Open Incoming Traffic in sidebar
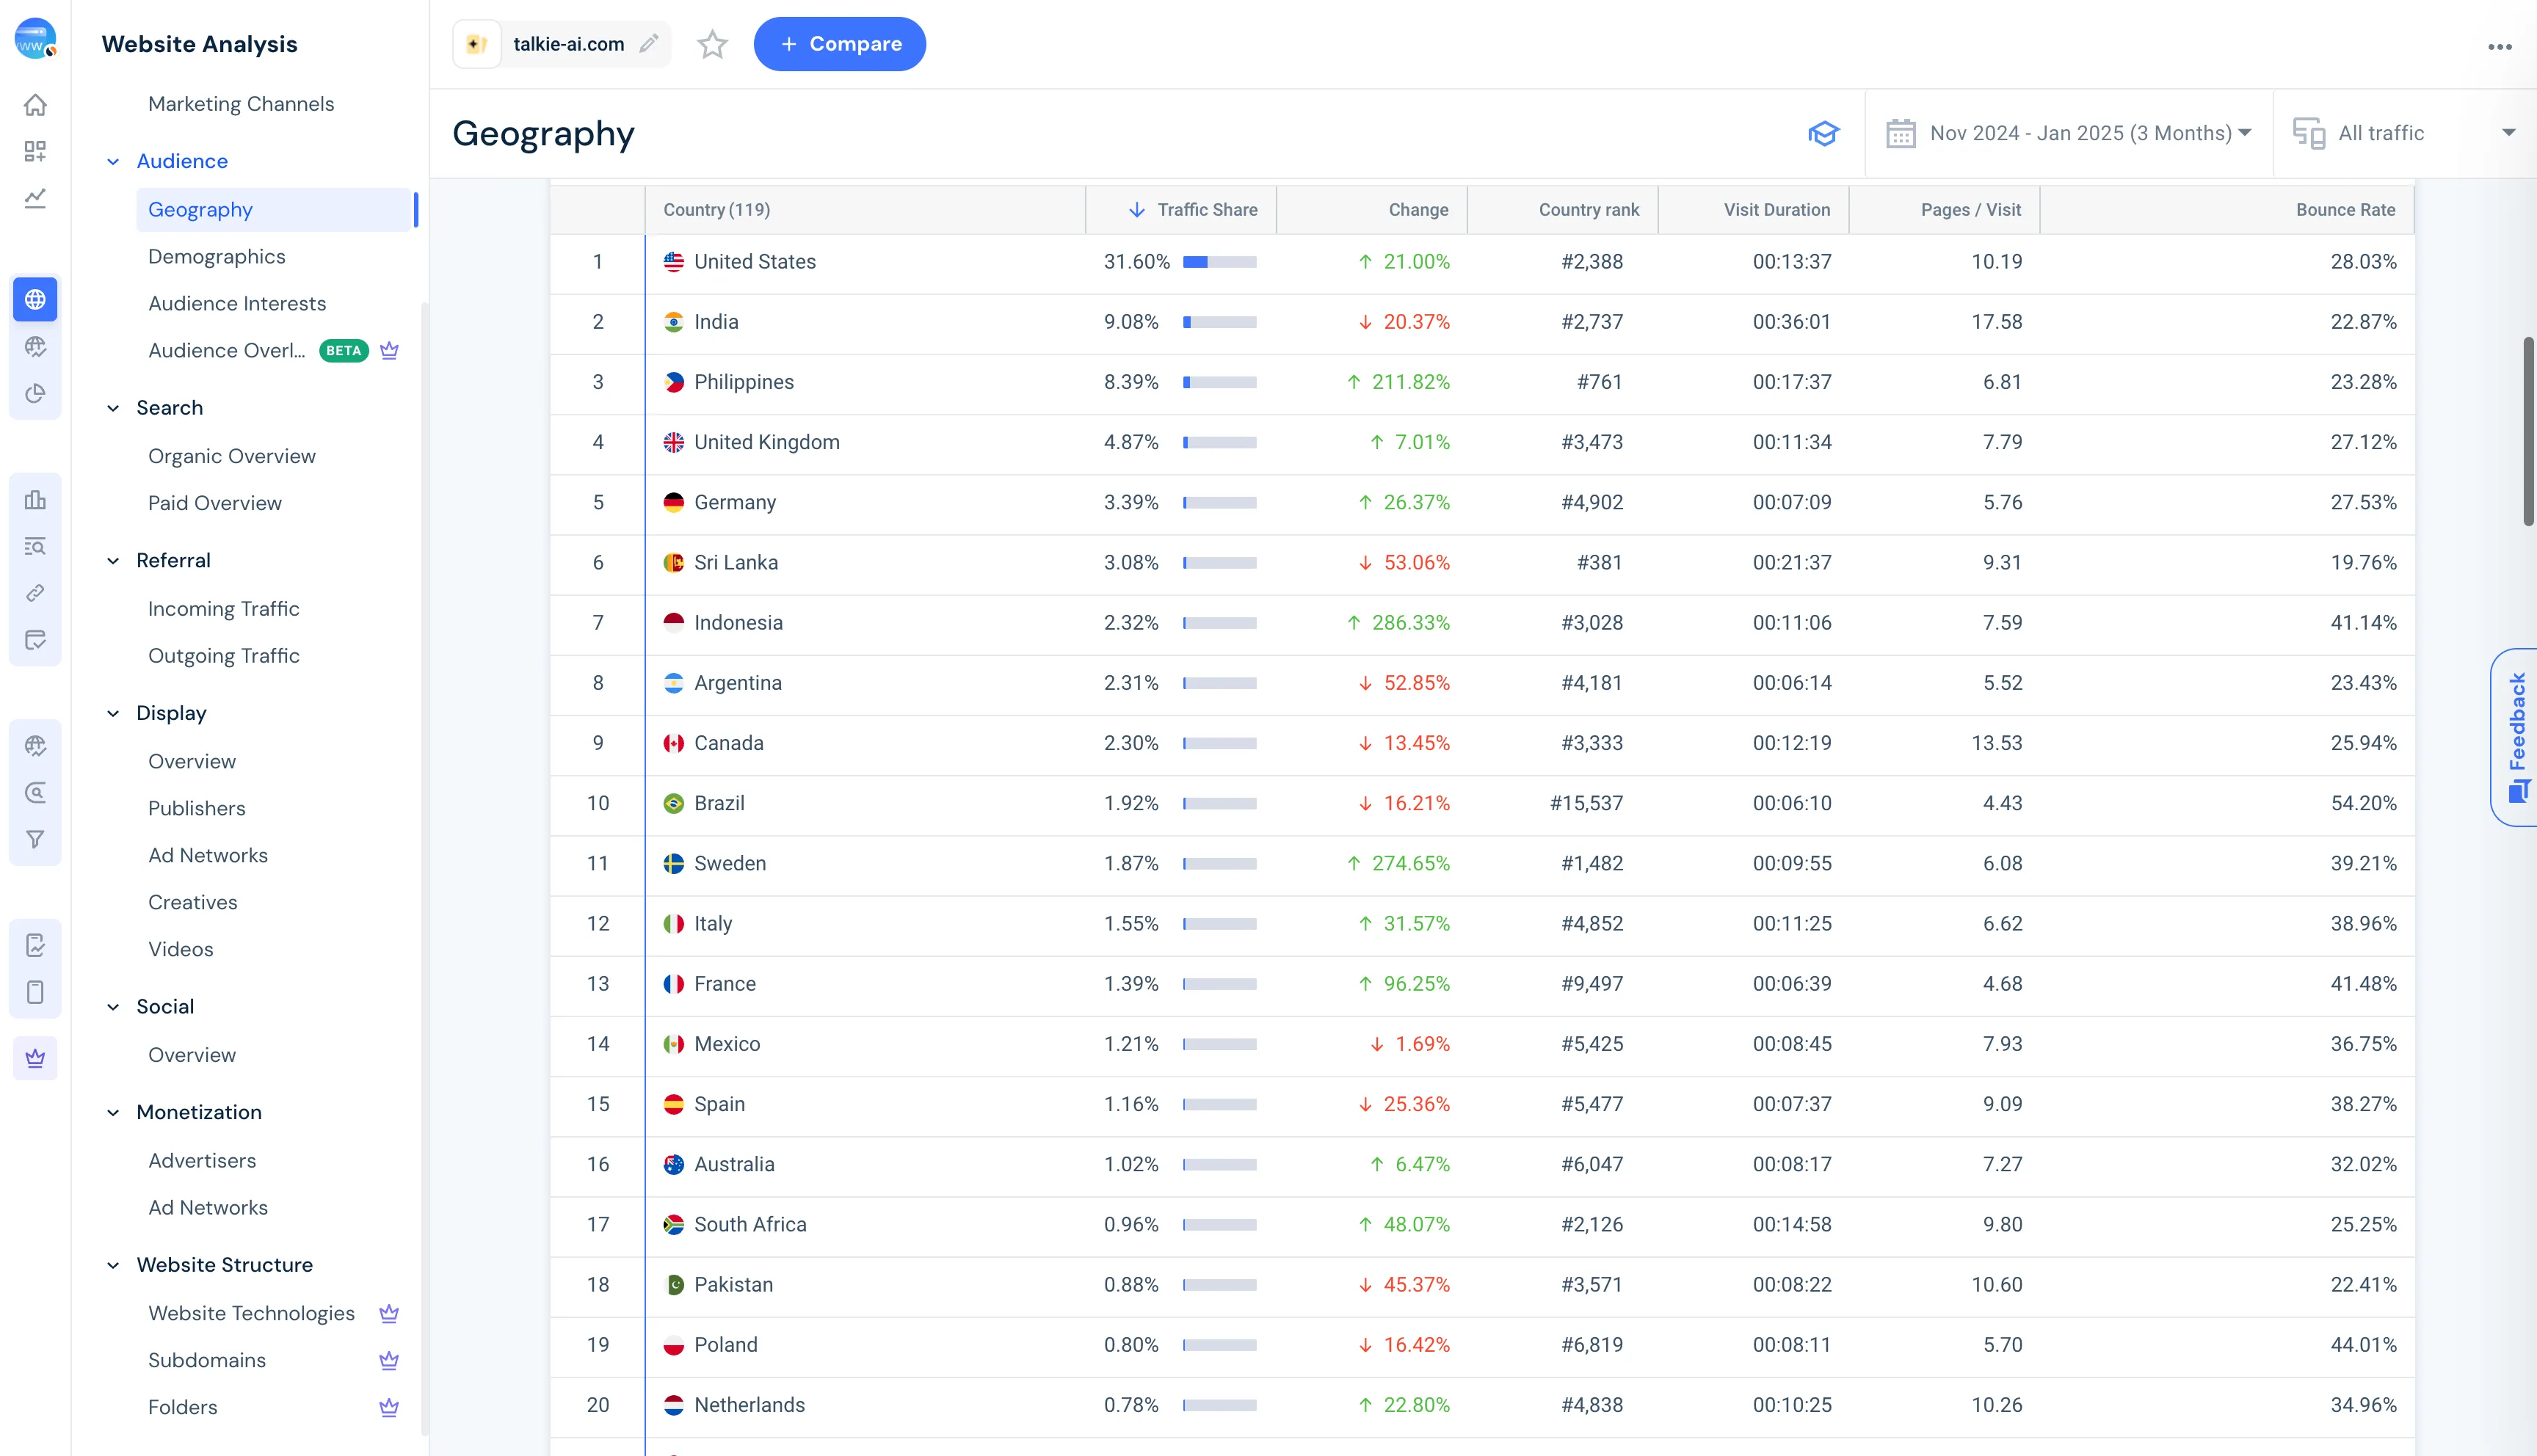The image size is (2537, 1456). (x=223, y=608)
